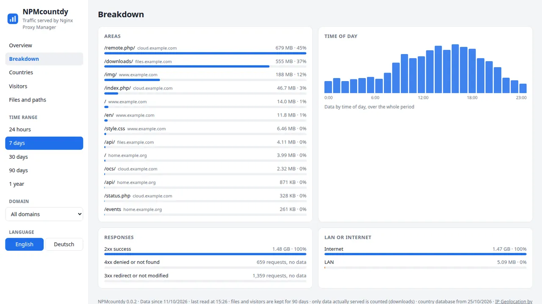Select the tallest bar in Time of Day chart

[455, 68]
